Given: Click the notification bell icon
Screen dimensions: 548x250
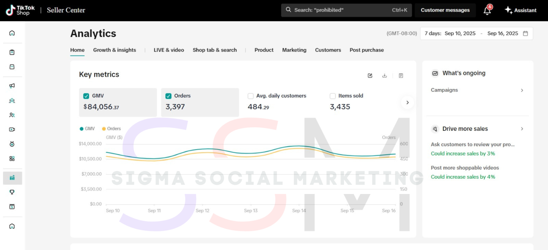Looking at the screenshot, I should coord(487,11).
